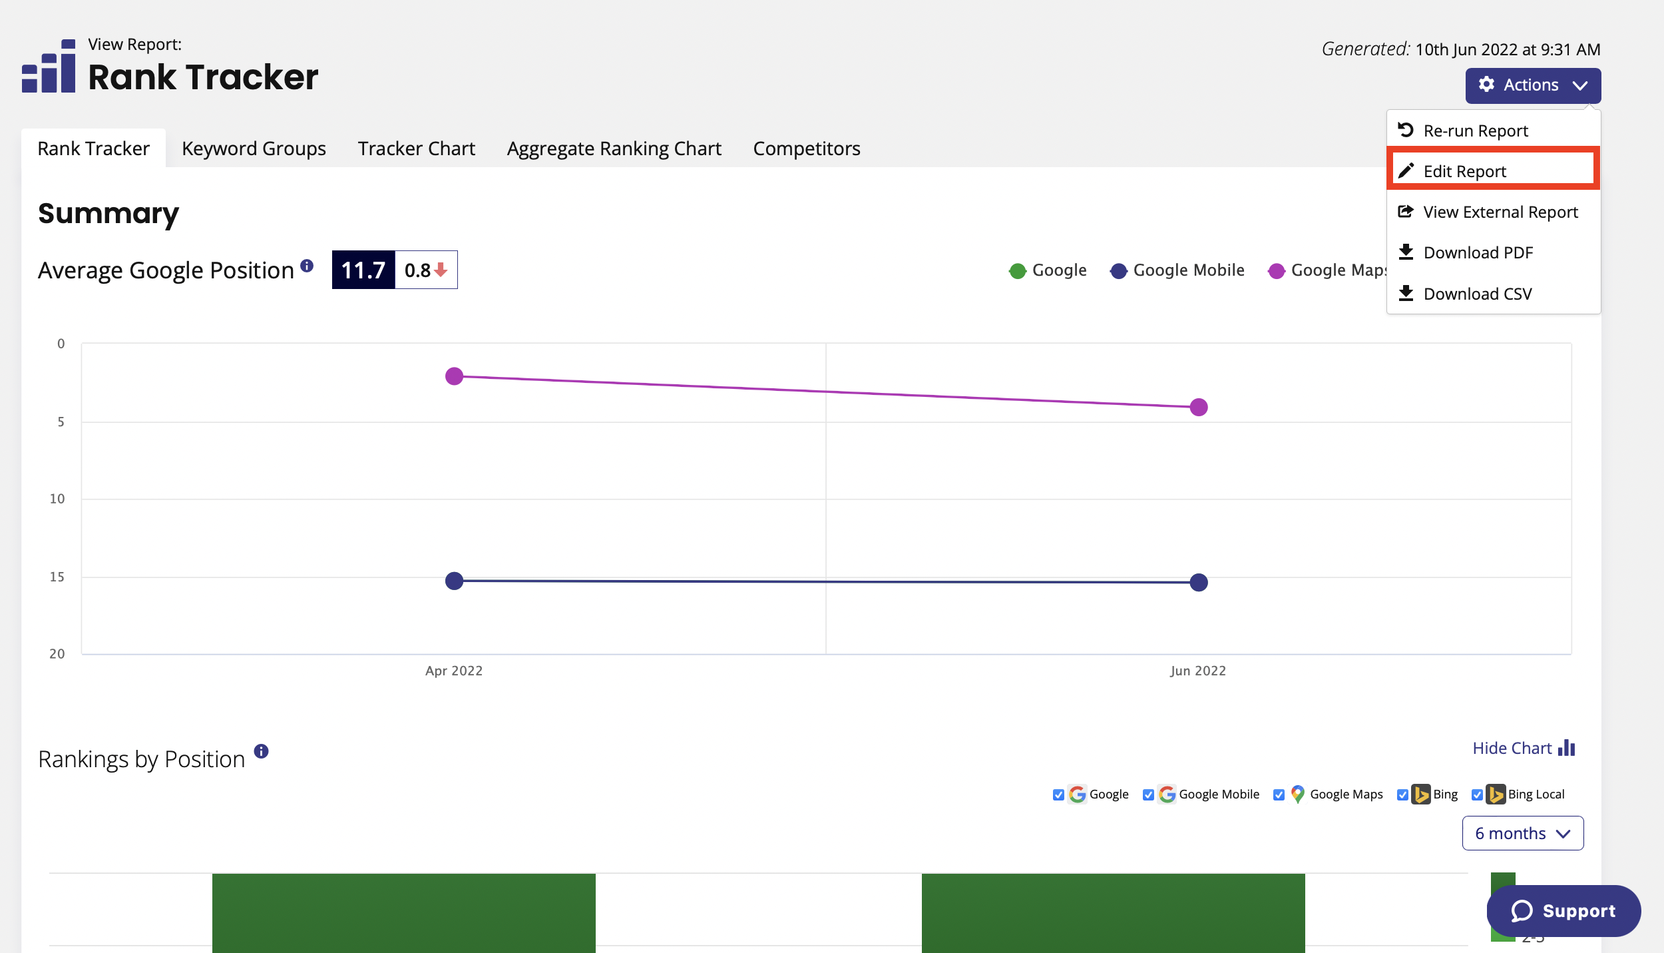Viewport: 1664px width, 953px height.
Task: Open the Aggregate Ranking Chart tab
Action: click(614, 148)
